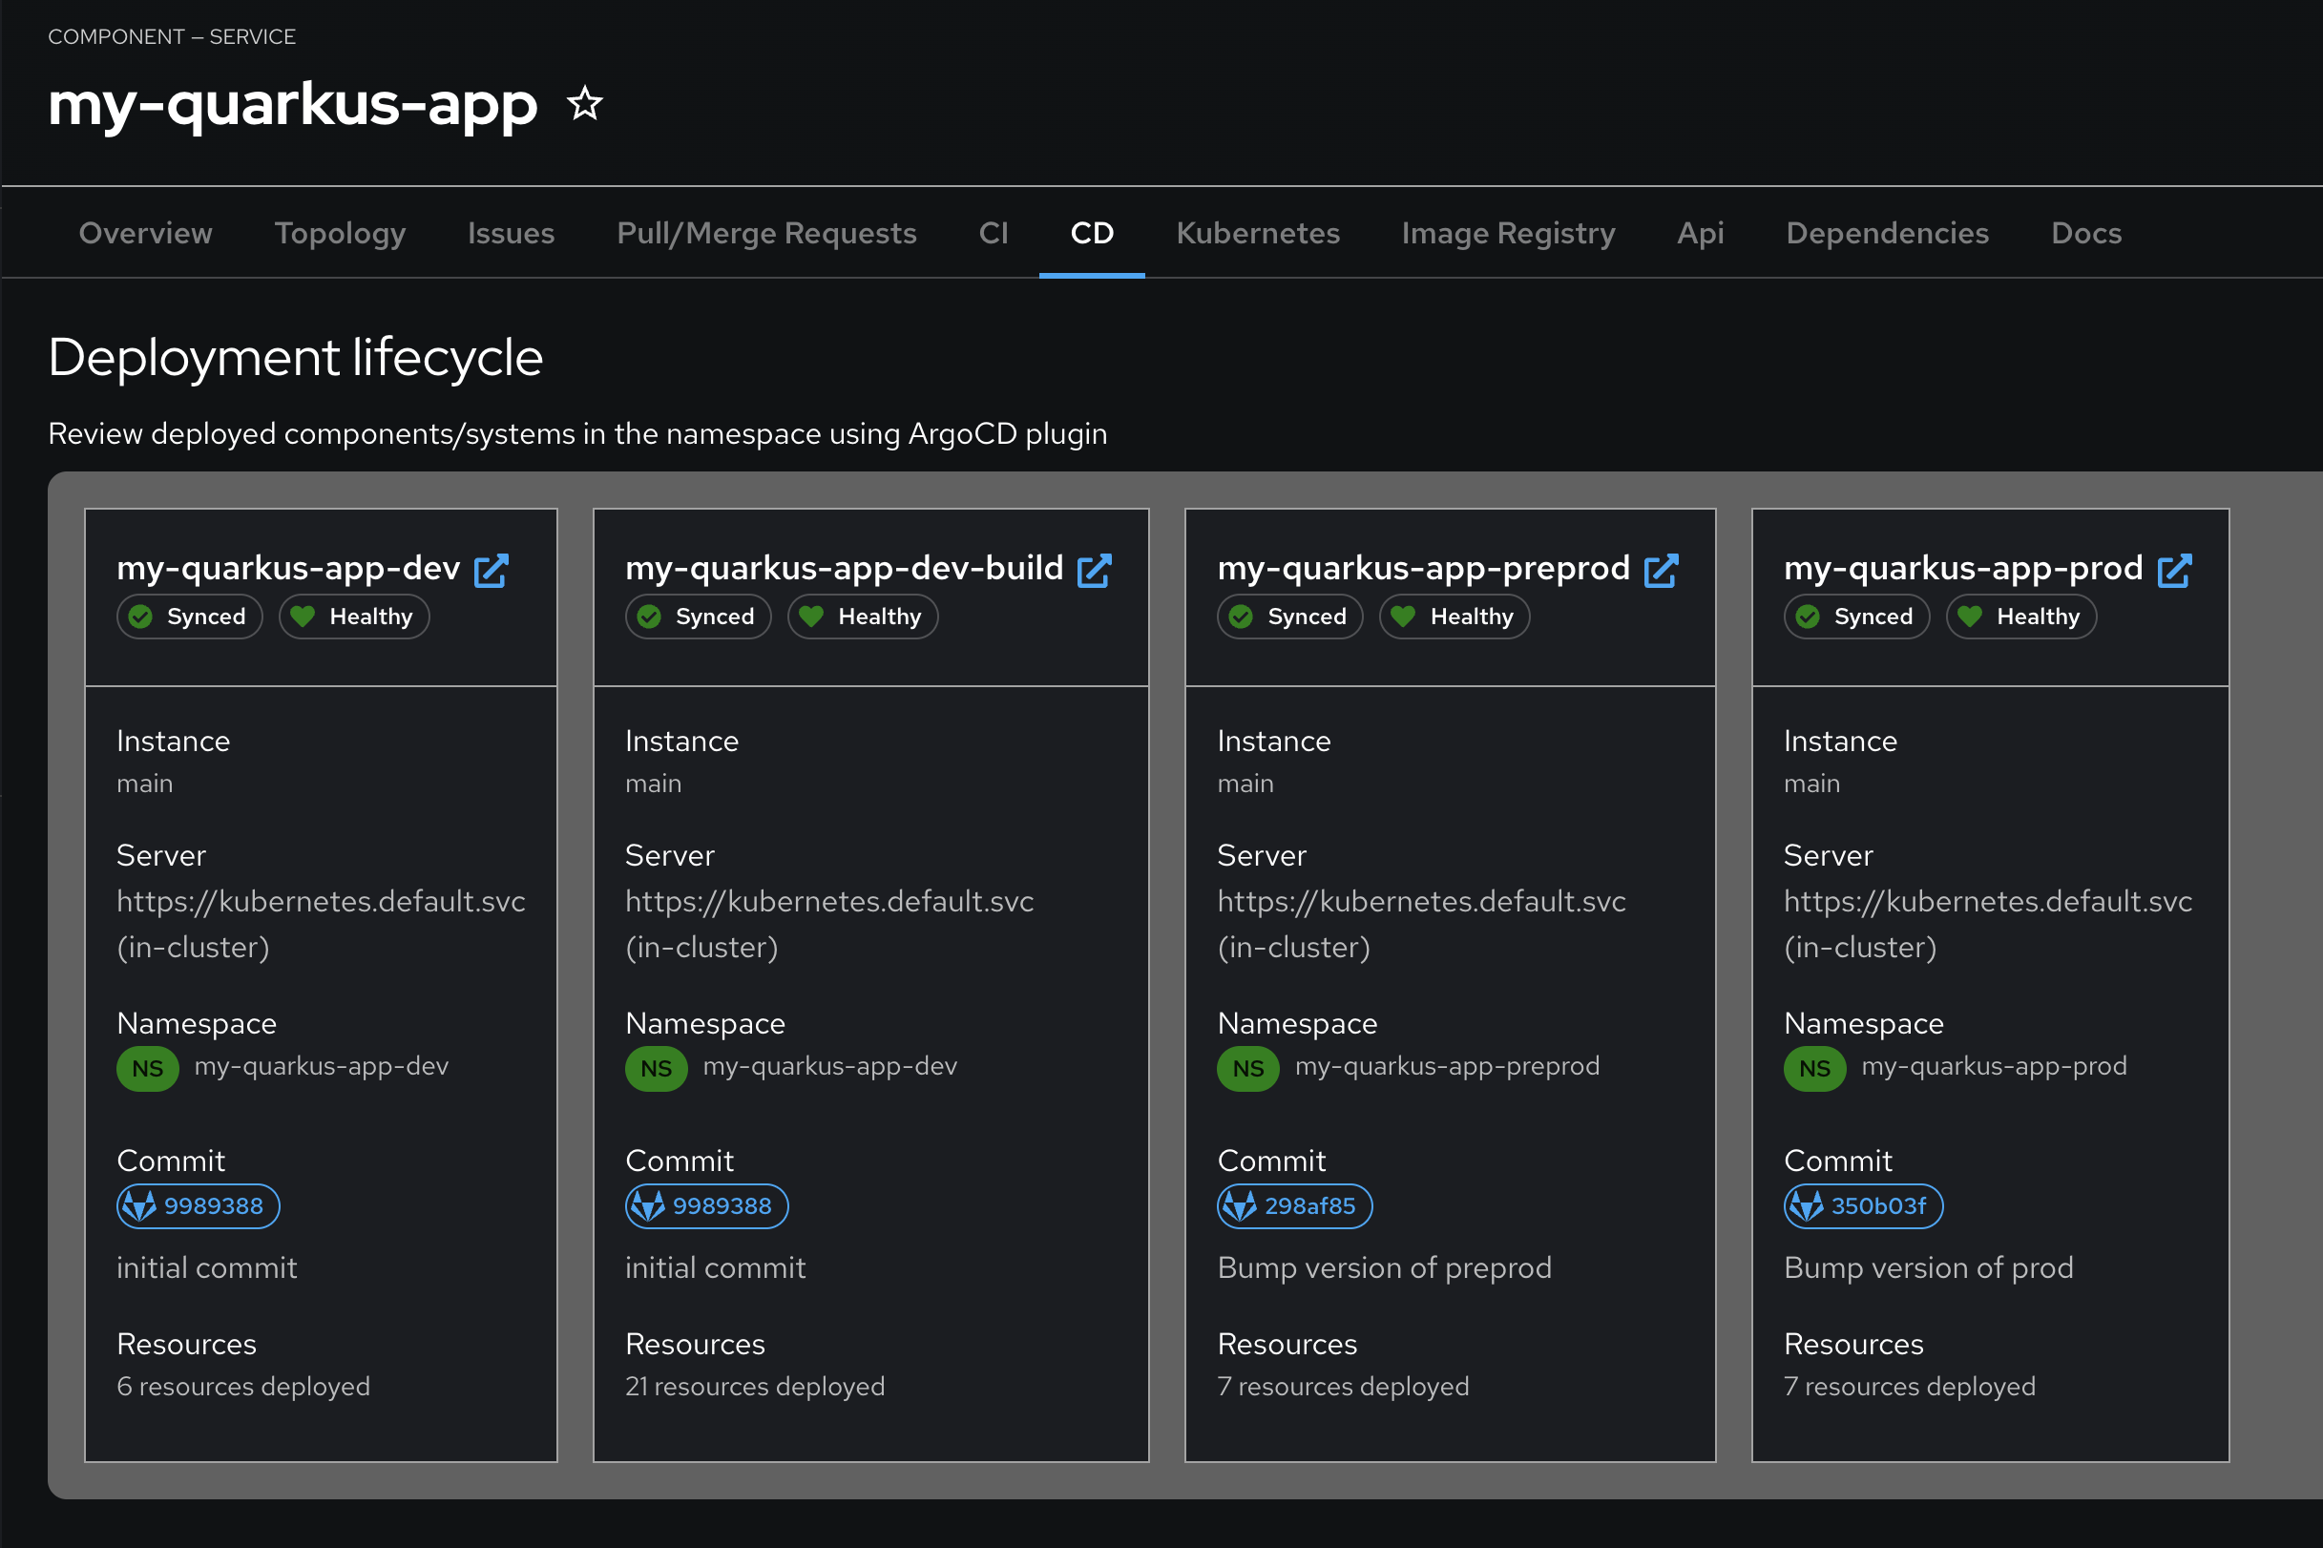Open commit 350b03f in prod card
Image resolution: width=2323 pixels, height=1548 pixels.
pyautogui.click(x=1864, y=1206)
